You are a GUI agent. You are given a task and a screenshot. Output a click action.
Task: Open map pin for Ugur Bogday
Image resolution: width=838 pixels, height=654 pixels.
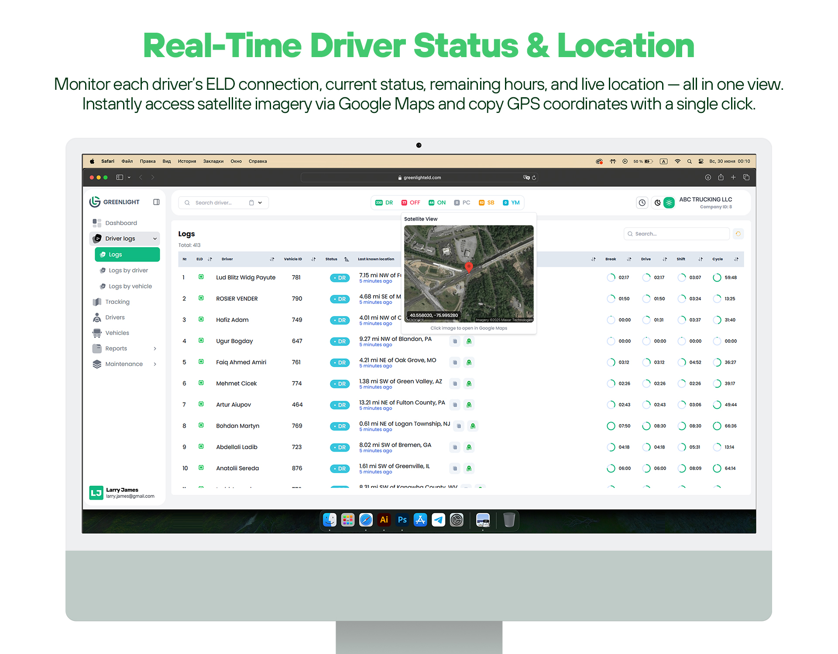[x=469, y=341]
